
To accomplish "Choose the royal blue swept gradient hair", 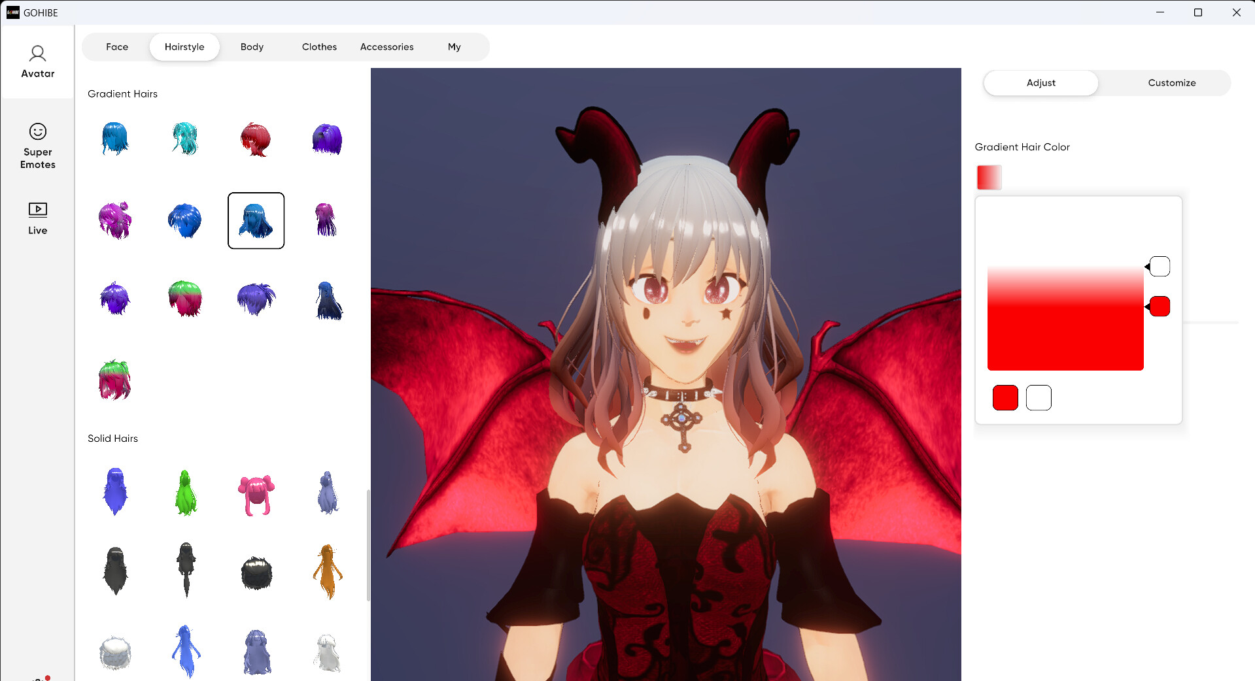I will [185, 220].
